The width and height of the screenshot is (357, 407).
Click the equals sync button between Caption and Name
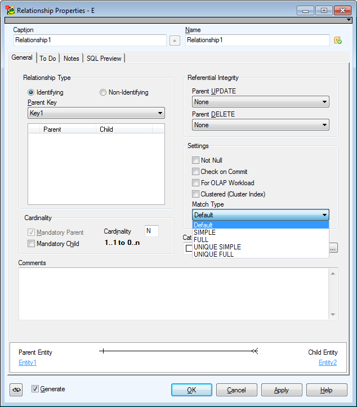coord(175,41)
